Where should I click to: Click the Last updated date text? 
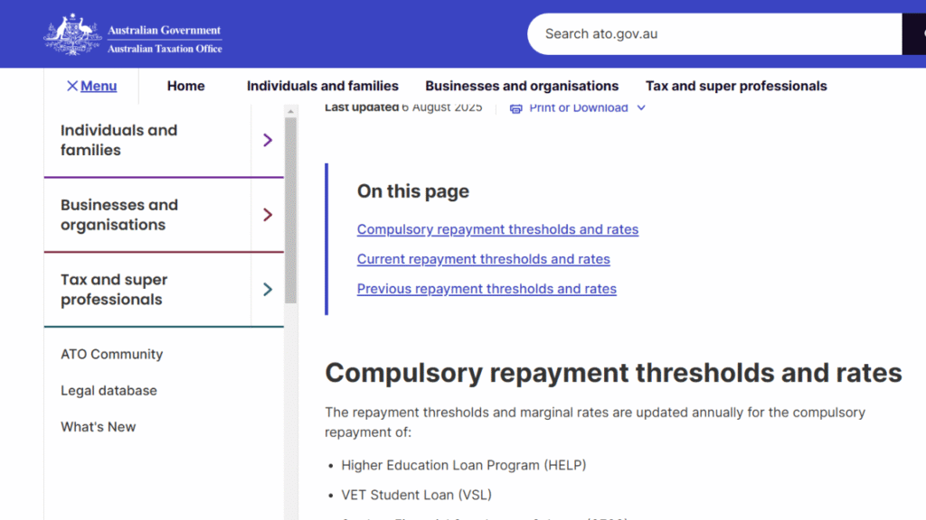click(x=403, y=108)
